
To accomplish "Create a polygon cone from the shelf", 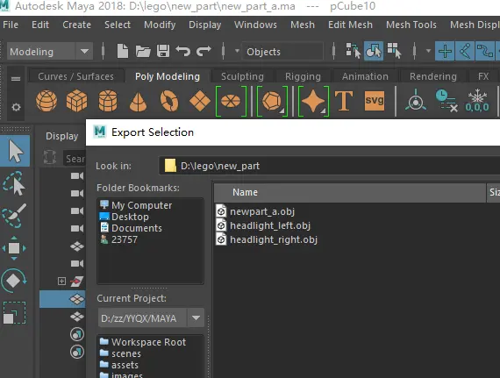I will pos(138,102).
